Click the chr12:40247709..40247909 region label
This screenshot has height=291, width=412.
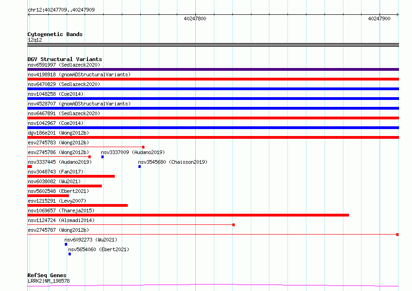click(61, 10)
